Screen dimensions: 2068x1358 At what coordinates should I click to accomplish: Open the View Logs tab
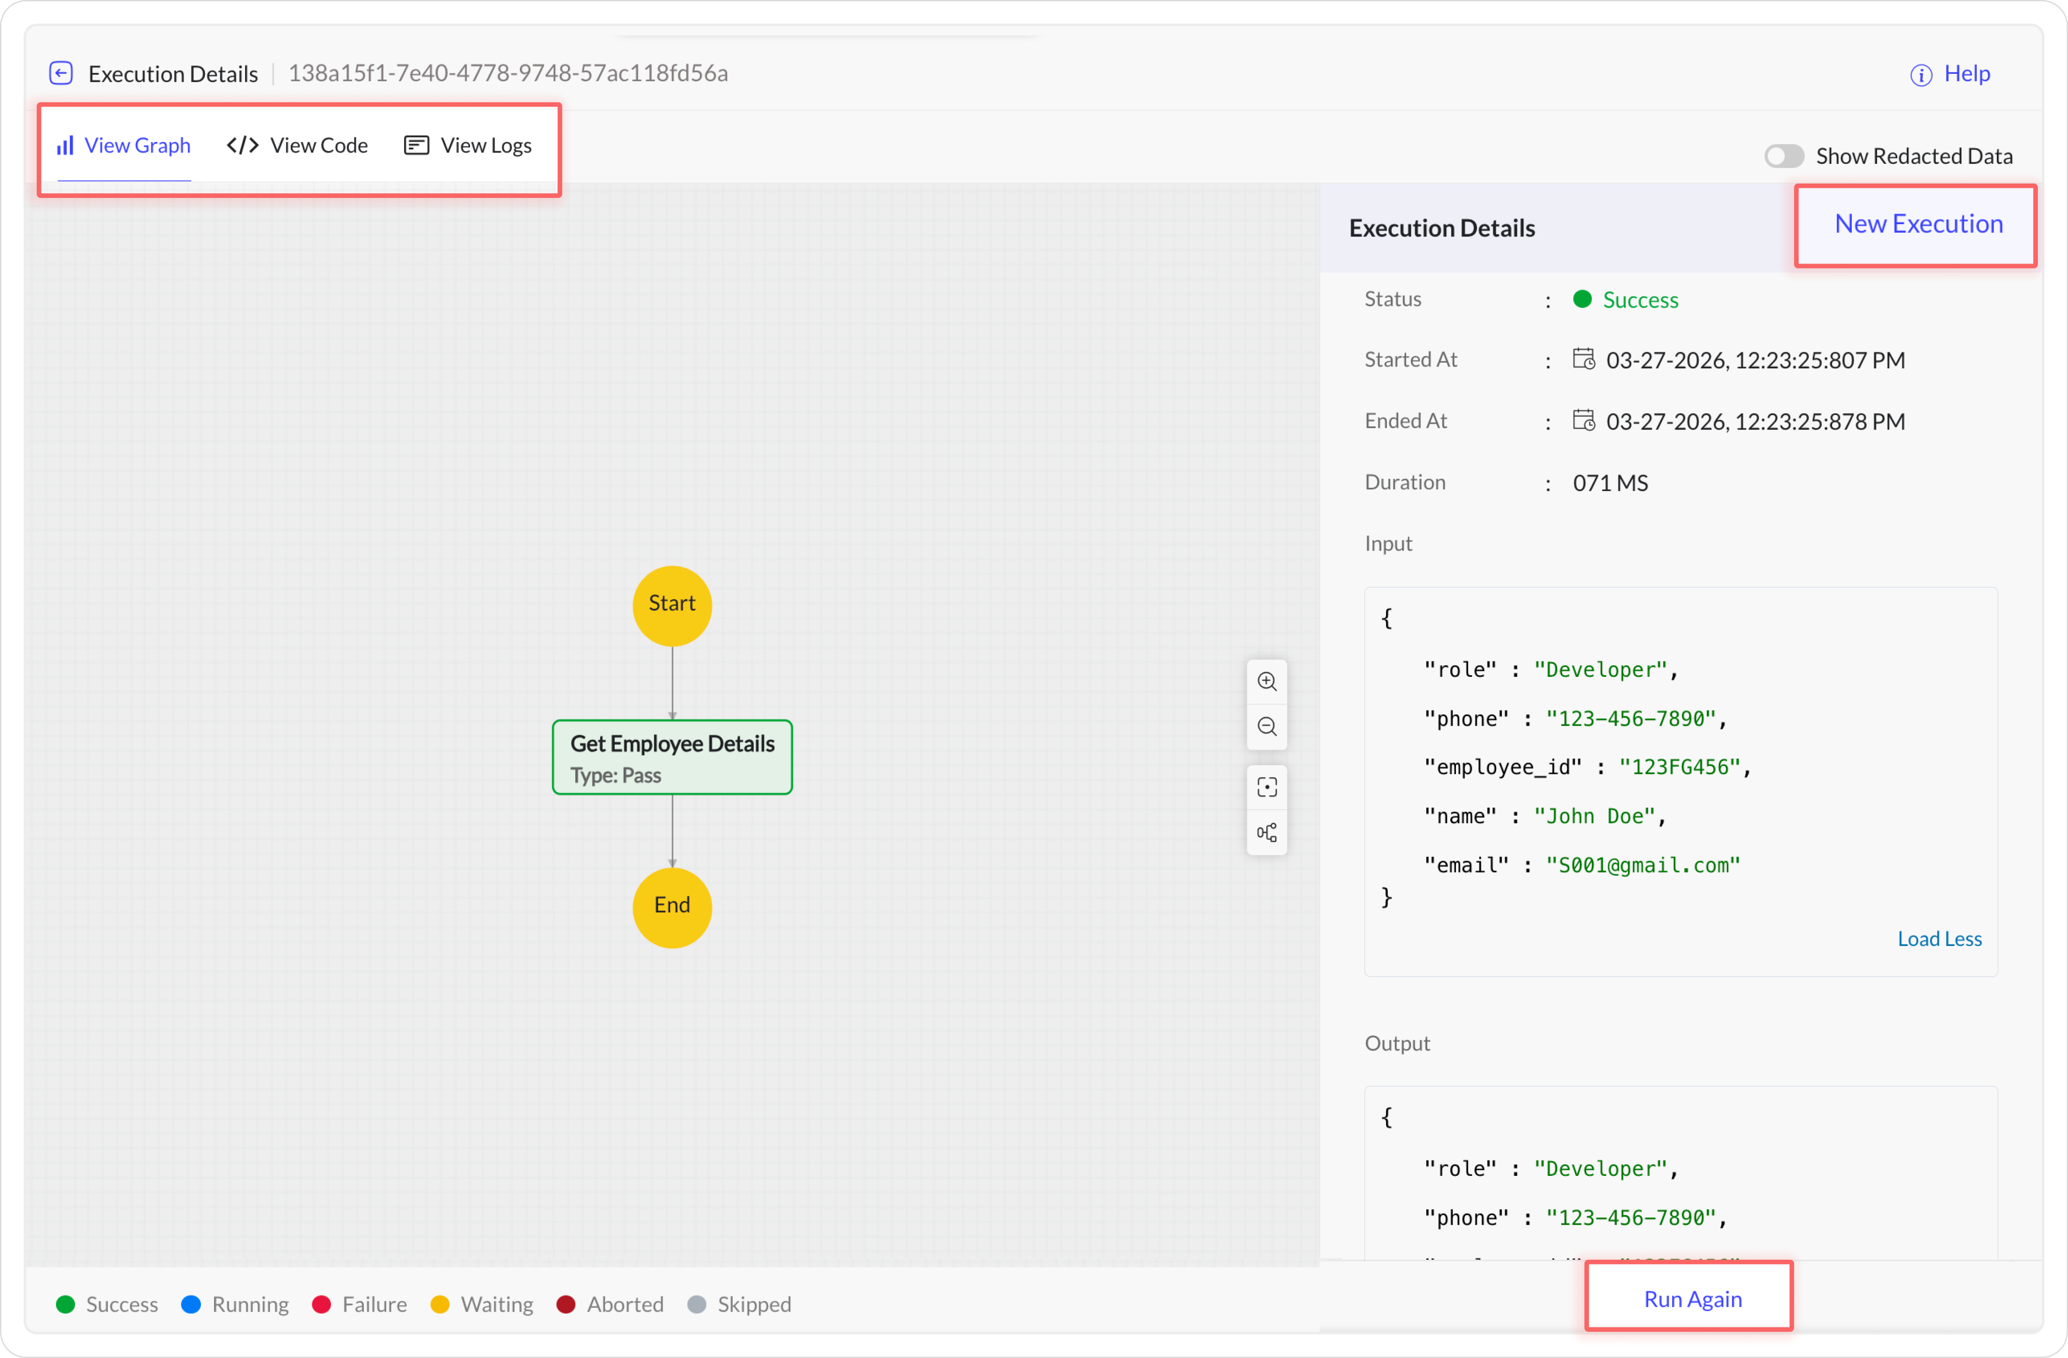tap(468, 145)
